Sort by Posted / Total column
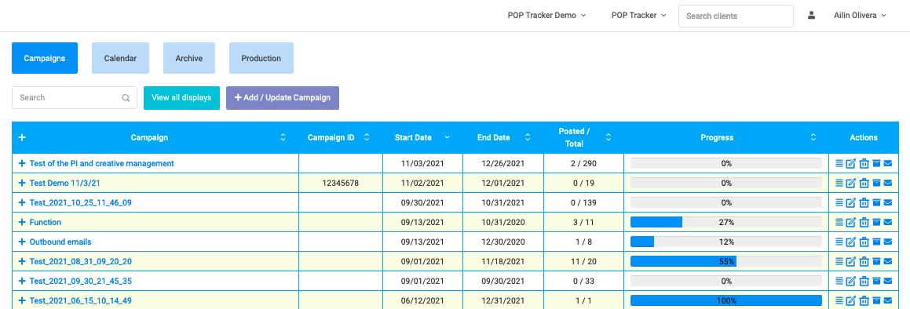This screenshot has height=309, width=910. 608,138
